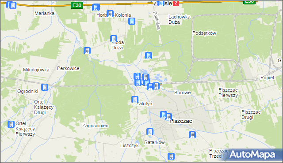Viewport: 283px width, 163px height.
Task: Click the Popiel village label
Action: coord(267,78)
